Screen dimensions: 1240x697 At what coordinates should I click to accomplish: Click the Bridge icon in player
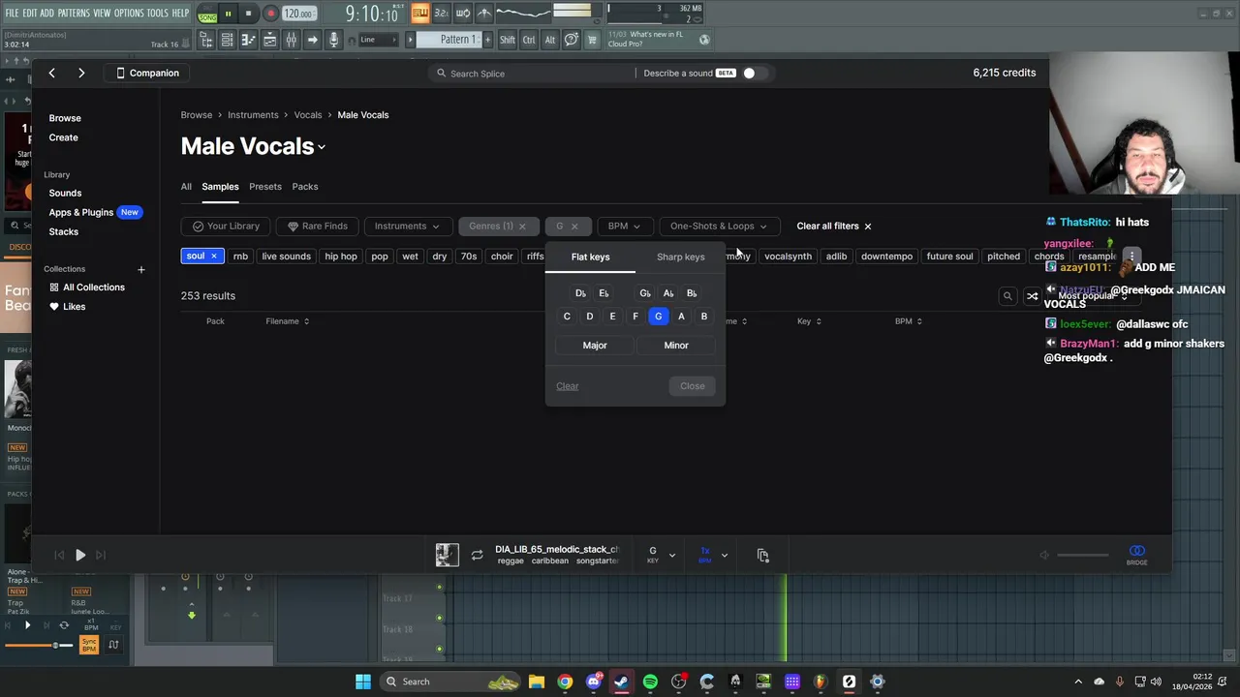(x=1137, y=555)
